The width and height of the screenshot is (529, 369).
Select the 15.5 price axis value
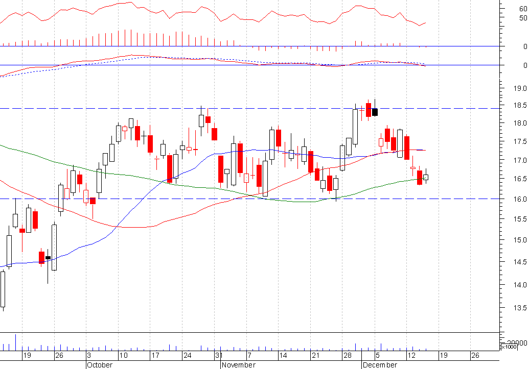[520, 219]
